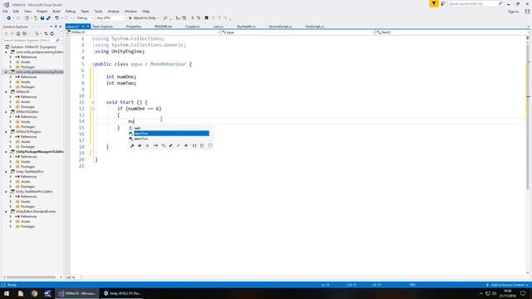This screenshot has height=299, width=532.
Task: Switch to the Team Explorer tab
Action: point(102,27)
